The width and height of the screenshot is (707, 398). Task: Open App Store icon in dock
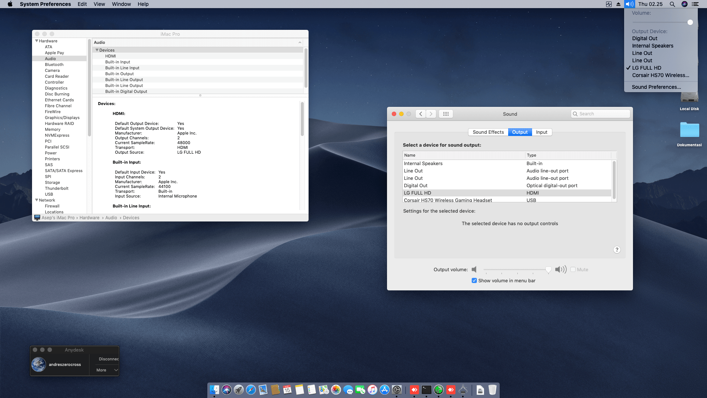coord(384,390)
